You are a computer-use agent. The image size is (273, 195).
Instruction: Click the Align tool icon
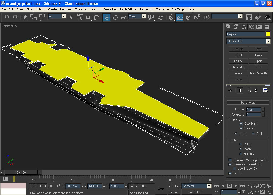pyautogui.click(x=258, y=17)
